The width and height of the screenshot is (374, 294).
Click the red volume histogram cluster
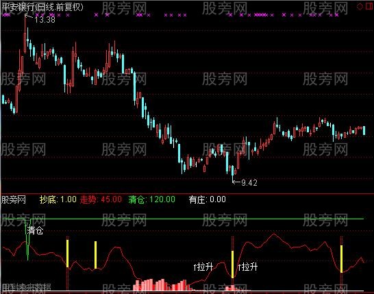pos(162,284)
